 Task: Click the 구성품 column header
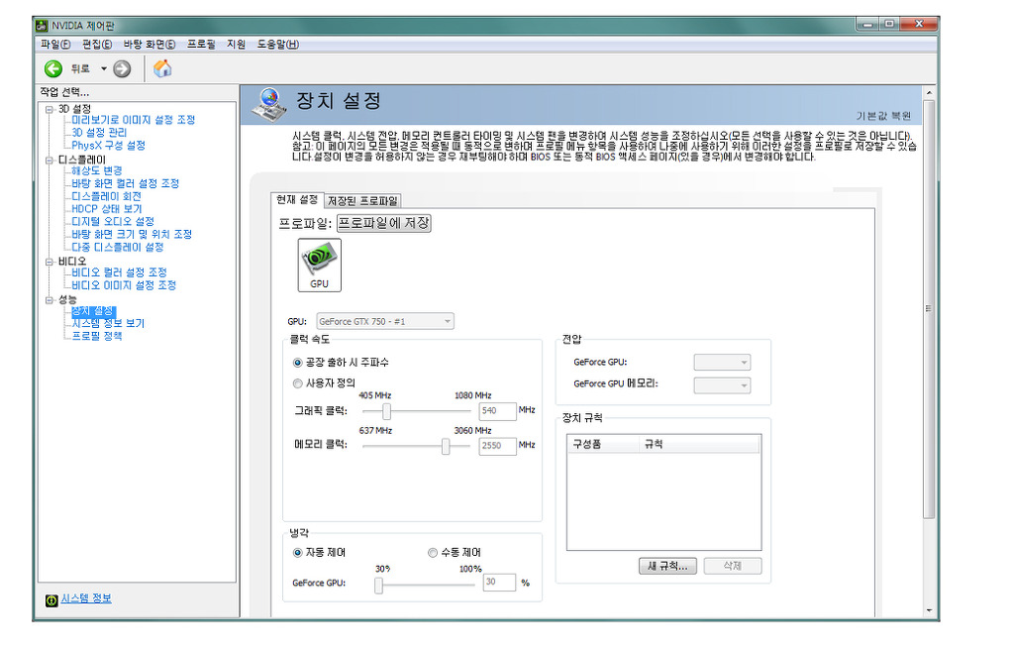tap(603, 445)
